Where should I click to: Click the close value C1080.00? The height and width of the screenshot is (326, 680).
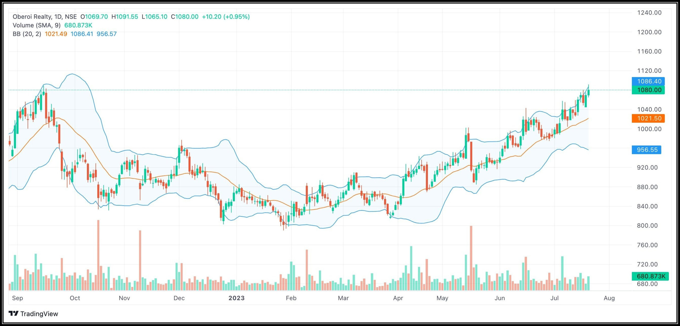tap(185, 17)
